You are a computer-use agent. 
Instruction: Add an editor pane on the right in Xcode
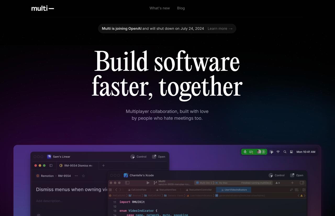(304, 190)
